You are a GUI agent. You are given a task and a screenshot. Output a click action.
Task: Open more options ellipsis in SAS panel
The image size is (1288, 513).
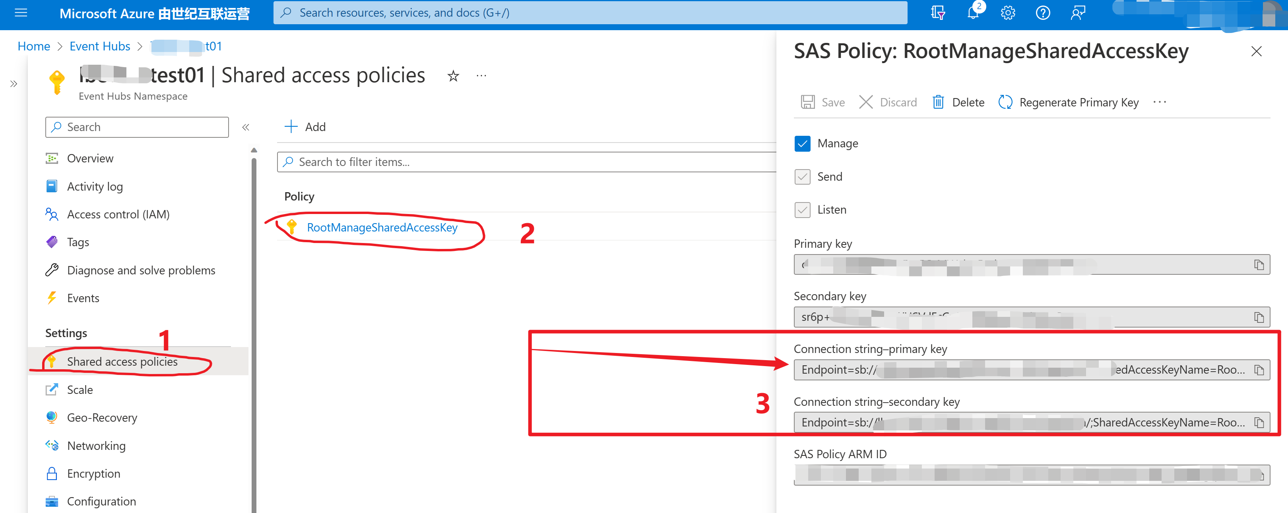tap(1159, 102)
